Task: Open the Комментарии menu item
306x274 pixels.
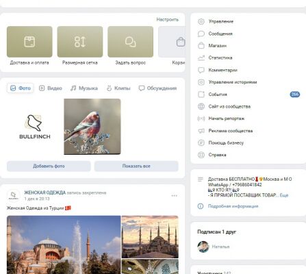Action: tap(248, 70)
